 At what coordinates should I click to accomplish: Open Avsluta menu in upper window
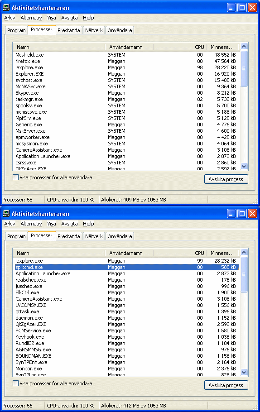69,18
